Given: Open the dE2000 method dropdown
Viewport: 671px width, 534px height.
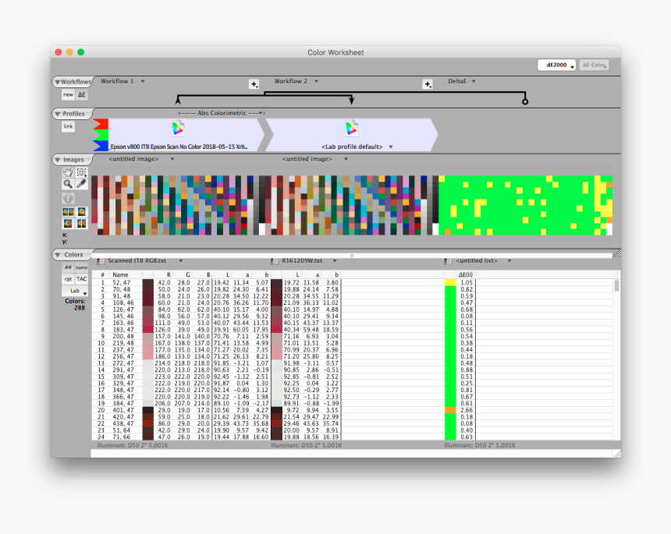Looking at the screenshot, I should click(556, 65).
